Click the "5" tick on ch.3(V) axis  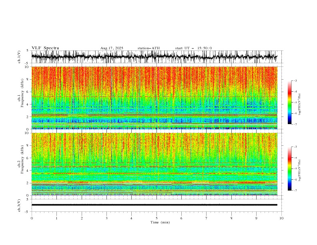[x=28, y=199]
